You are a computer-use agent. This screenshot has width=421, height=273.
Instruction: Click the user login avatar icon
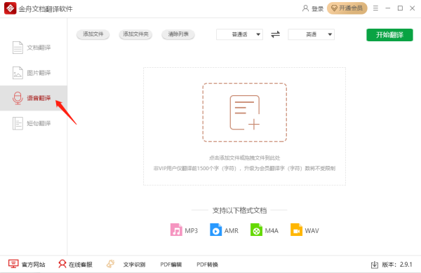point(305,8)
